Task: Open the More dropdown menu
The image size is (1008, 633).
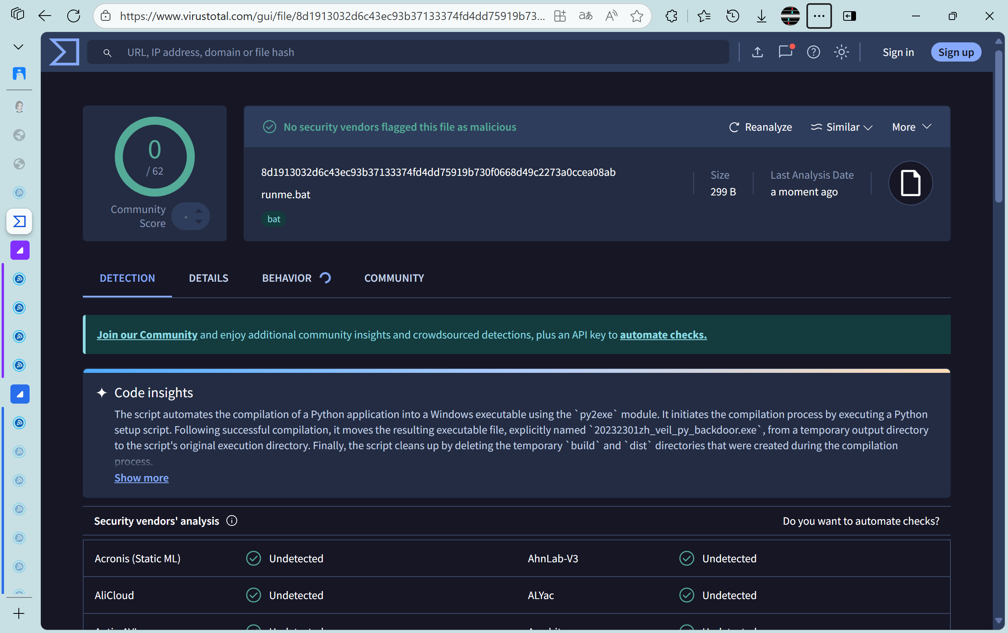Action: [x=911, y=127]
